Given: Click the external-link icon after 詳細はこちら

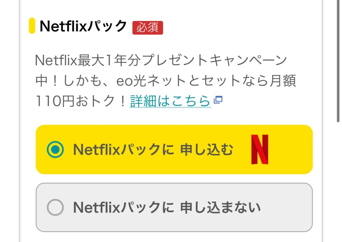Looking at the screenshot, I should click(218, 100).
